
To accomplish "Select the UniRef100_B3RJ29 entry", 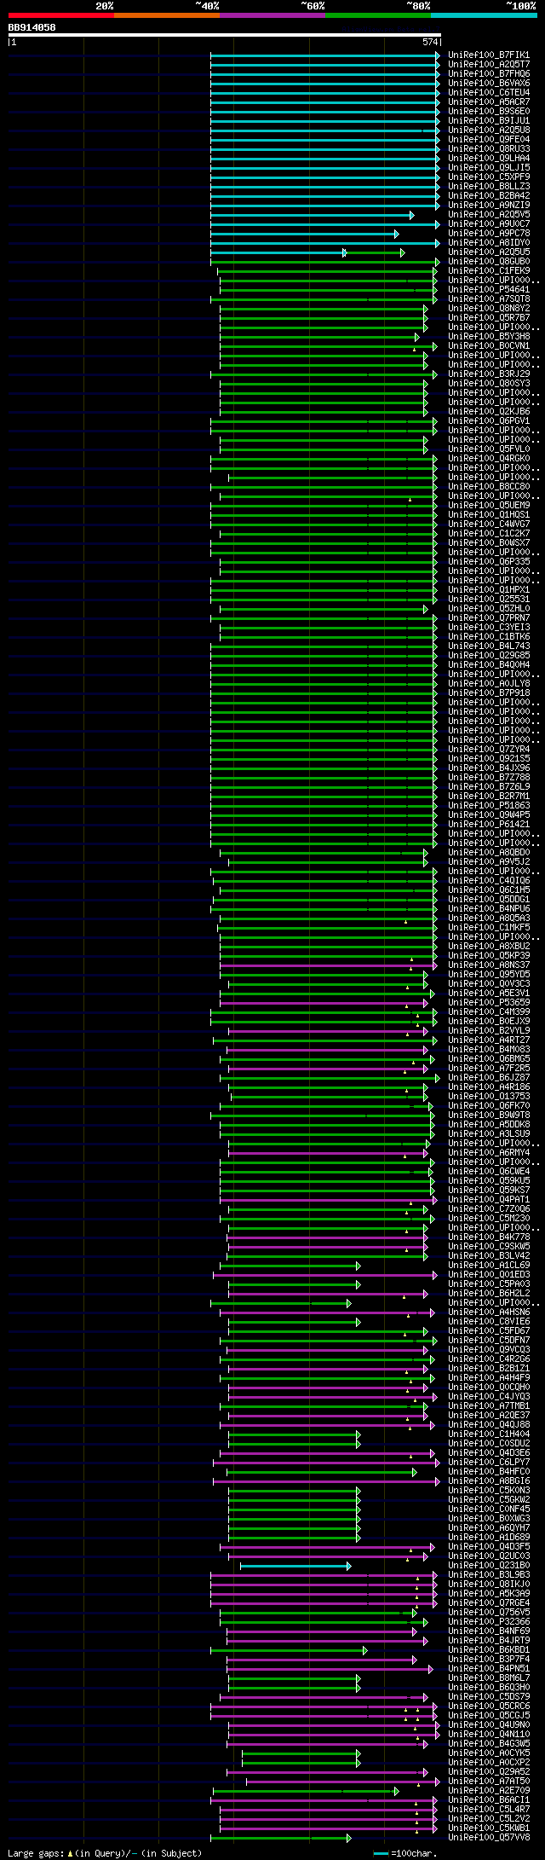I will click(x=489, y=374).
